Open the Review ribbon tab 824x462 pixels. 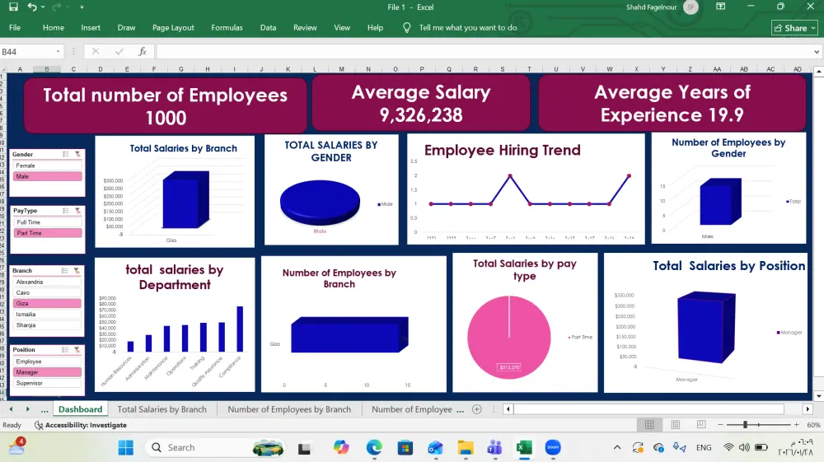(x=305, y=28)
